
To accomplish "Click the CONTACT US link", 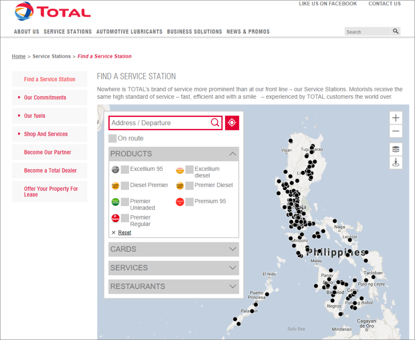I will (x=384, y=4).
